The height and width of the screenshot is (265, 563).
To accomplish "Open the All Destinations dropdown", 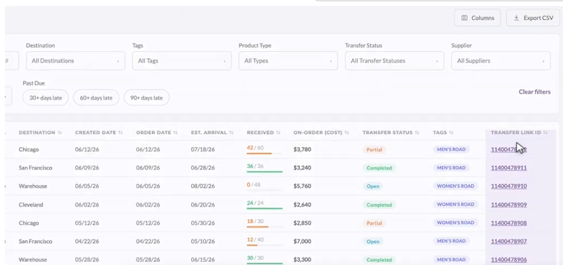I will 75,61.
